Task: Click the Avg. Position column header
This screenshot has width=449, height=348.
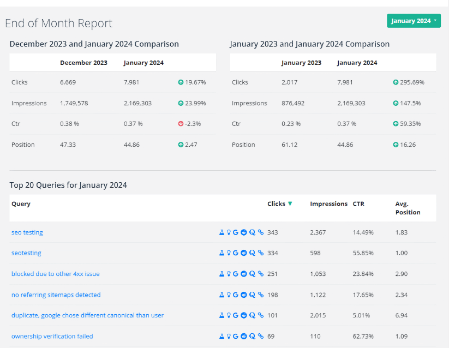Action: (x=408, y=208)
